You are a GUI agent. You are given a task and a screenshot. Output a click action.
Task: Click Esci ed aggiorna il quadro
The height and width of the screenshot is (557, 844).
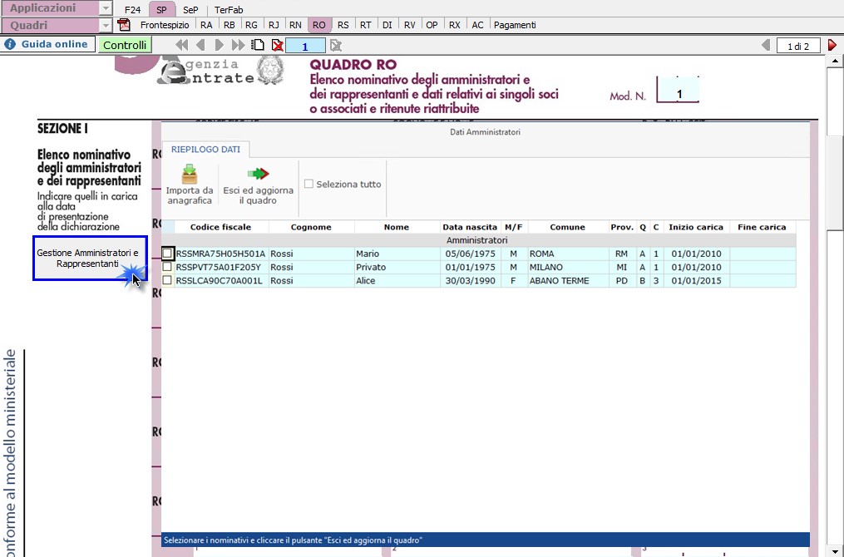click(x=259, y=185)
